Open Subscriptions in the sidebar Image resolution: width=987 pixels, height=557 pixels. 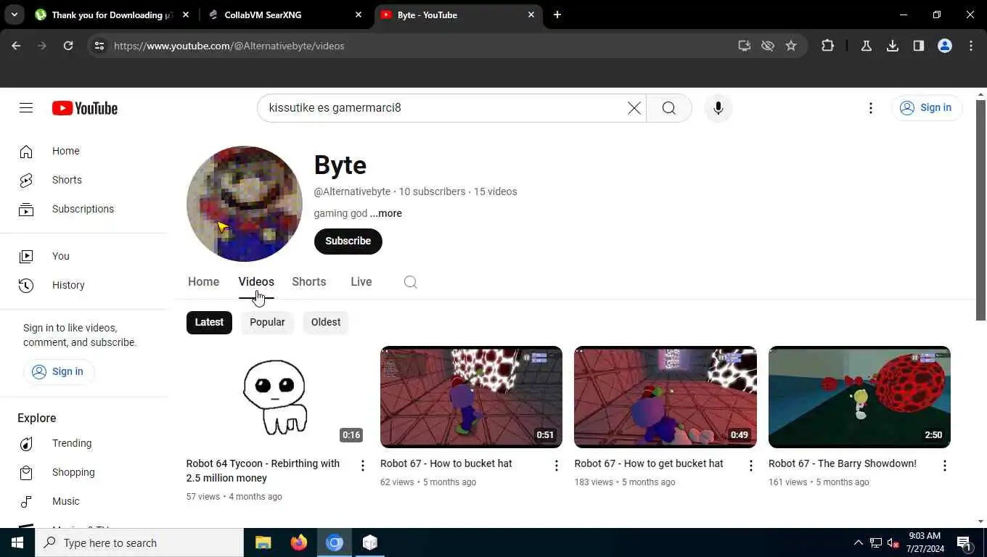click(84, 209)
